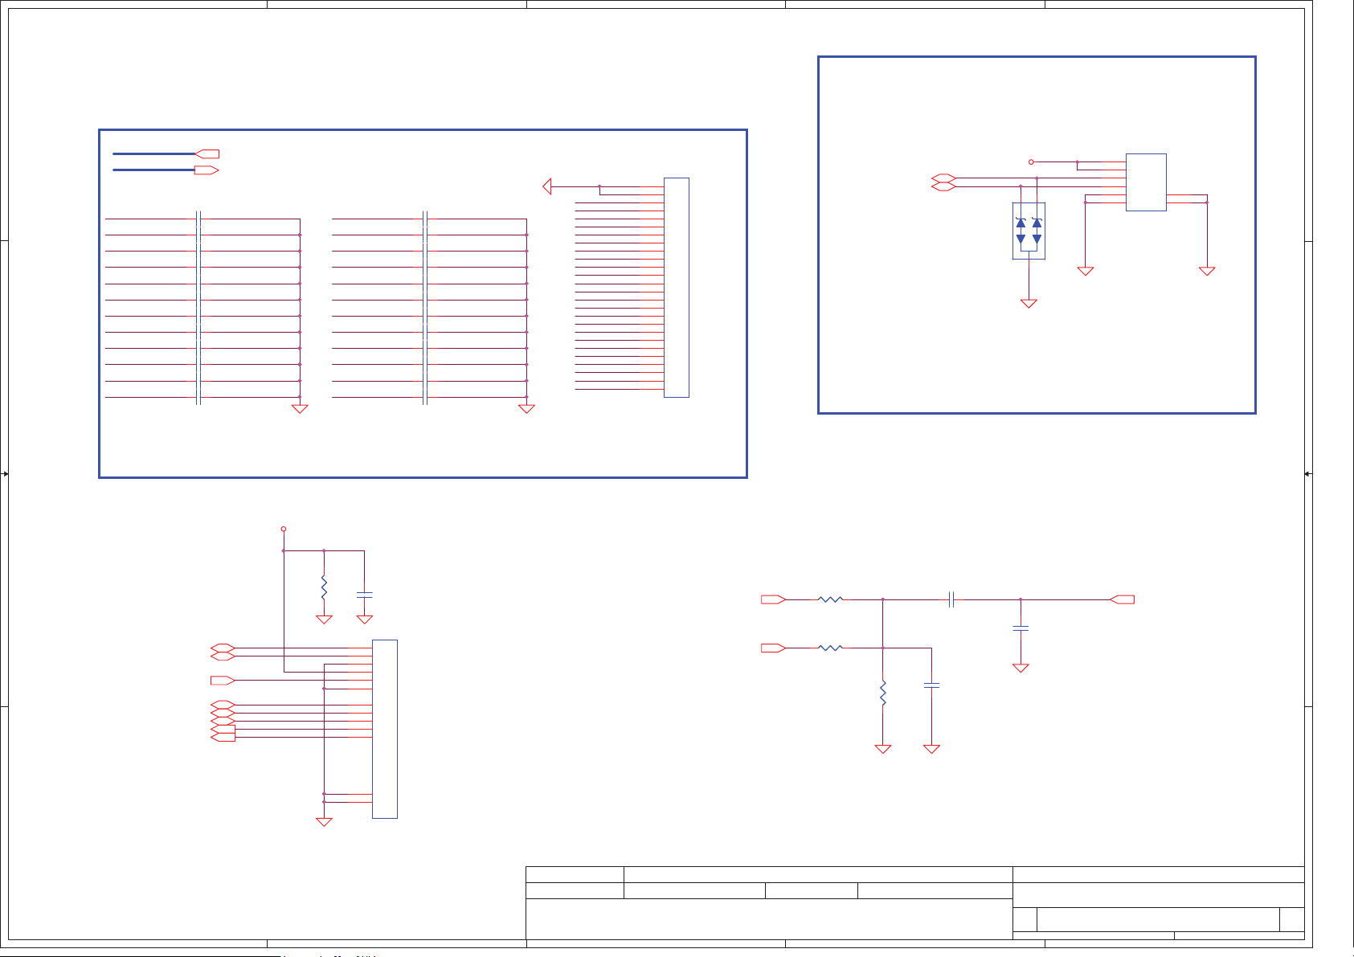
Task: Select the single input port feeding the lower-left connector
Action: pos(223,681)
